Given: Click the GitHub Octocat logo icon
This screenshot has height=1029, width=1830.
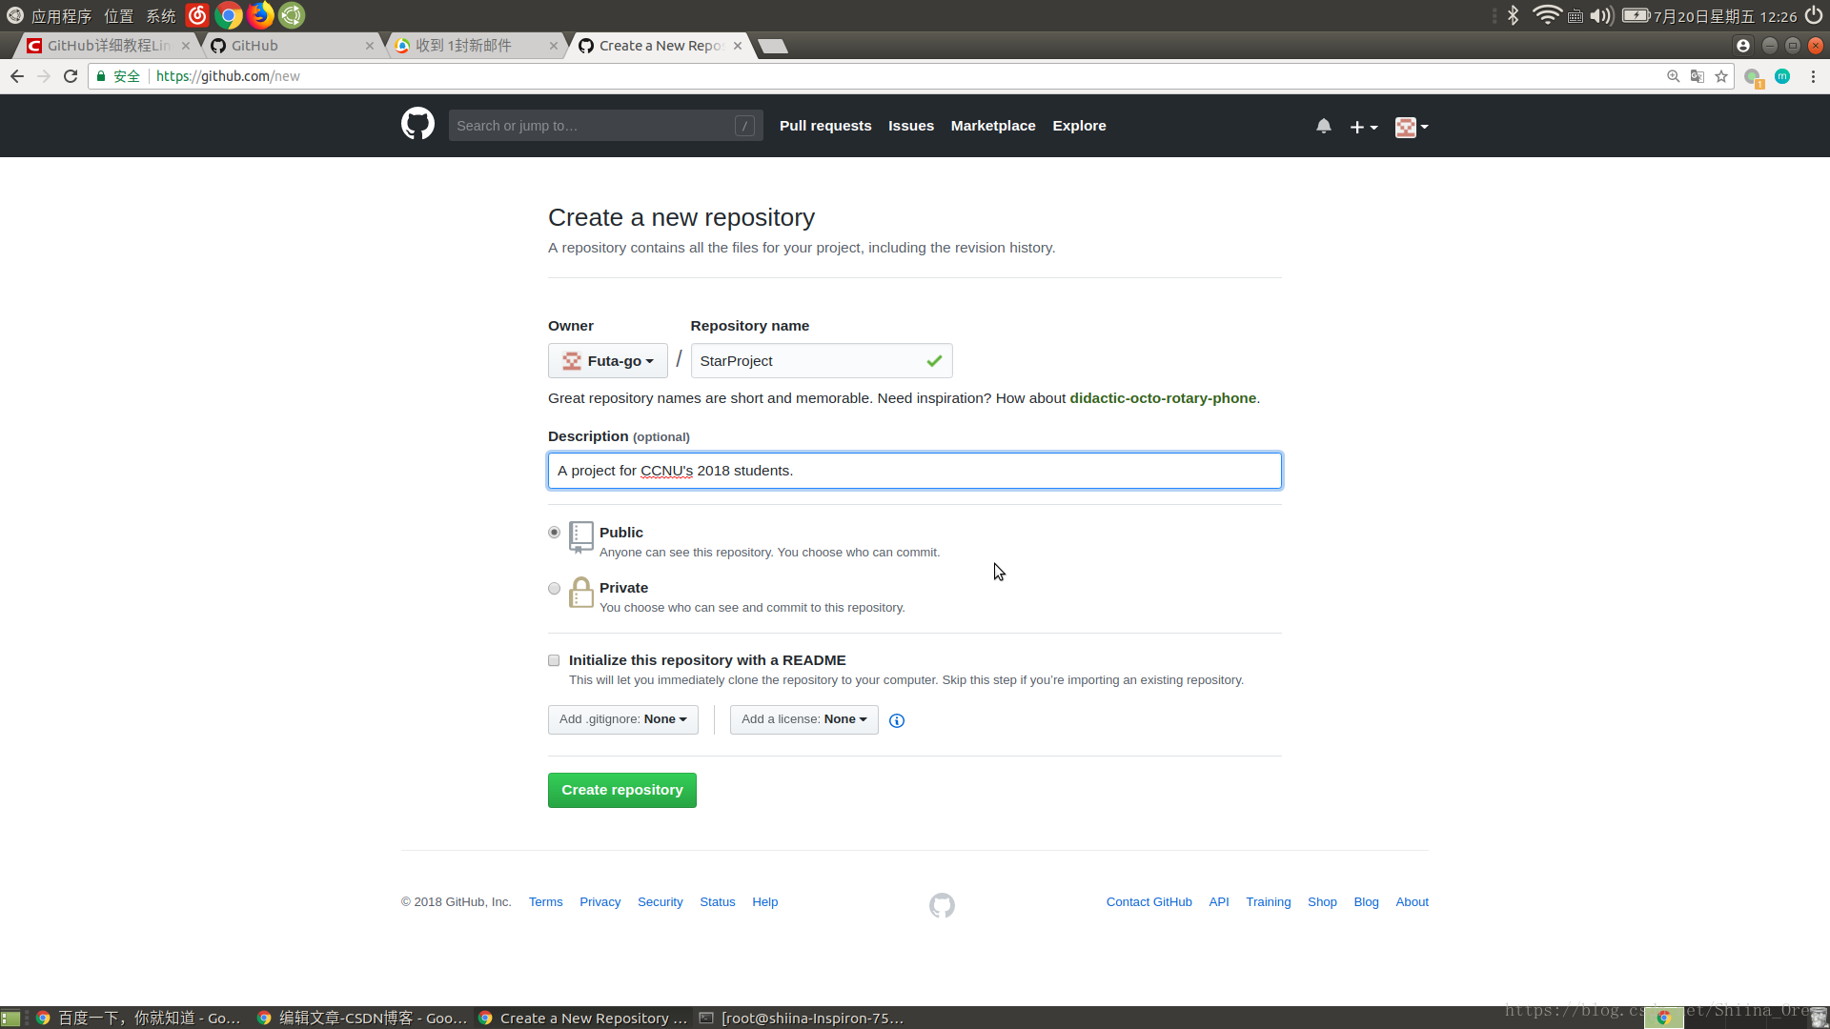Looking at the screenshot, I should click(x=417, y=126).
